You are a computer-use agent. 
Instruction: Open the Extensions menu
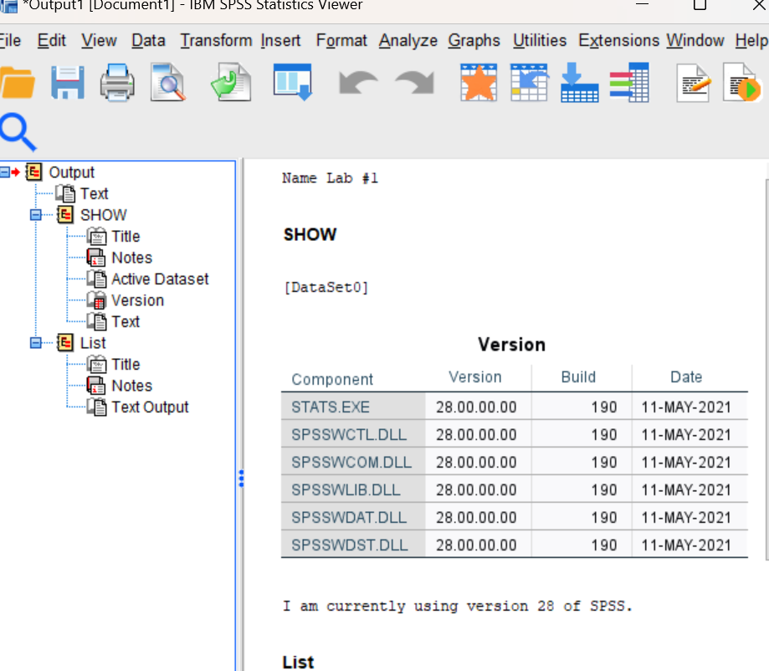(x=619, y=40)
